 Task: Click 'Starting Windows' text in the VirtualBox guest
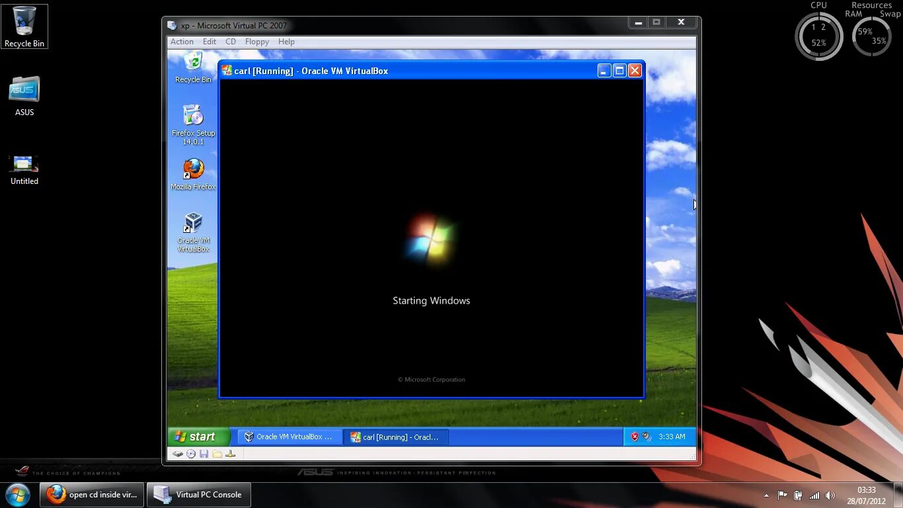pos(431,300)
